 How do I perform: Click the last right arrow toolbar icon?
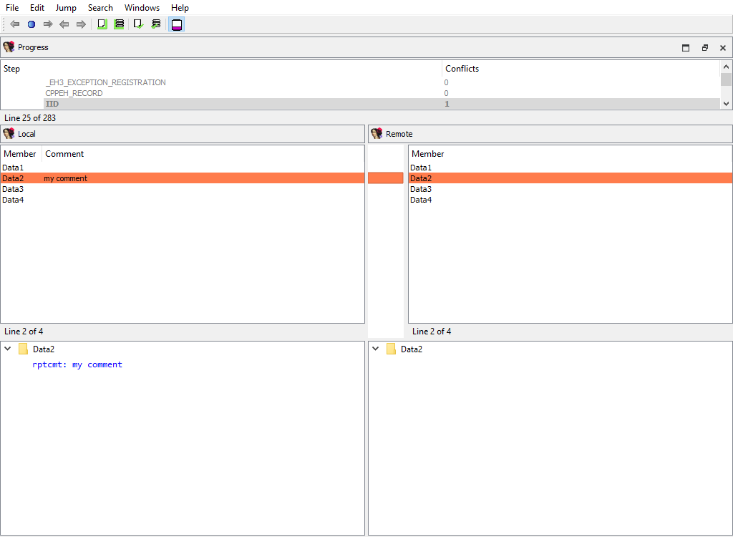tap(81, 24)
